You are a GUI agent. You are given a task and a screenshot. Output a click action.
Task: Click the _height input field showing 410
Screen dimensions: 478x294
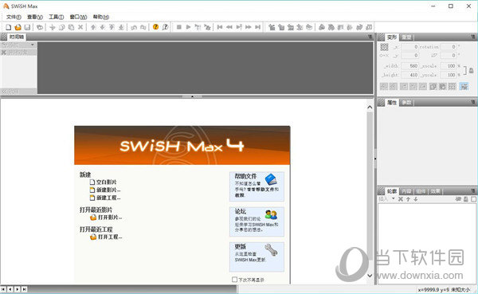click(x=409, y=75)
